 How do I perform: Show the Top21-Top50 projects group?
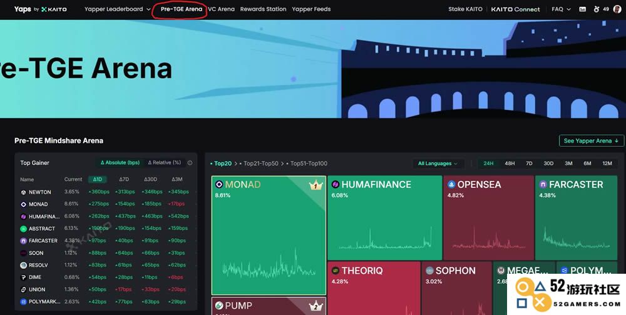click(x=259, y=164)
